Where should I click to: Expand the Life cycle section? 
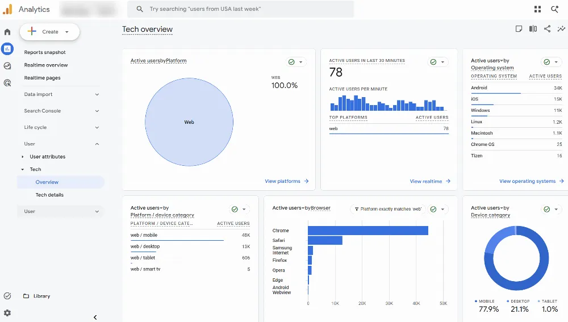[x=61, y=128]
